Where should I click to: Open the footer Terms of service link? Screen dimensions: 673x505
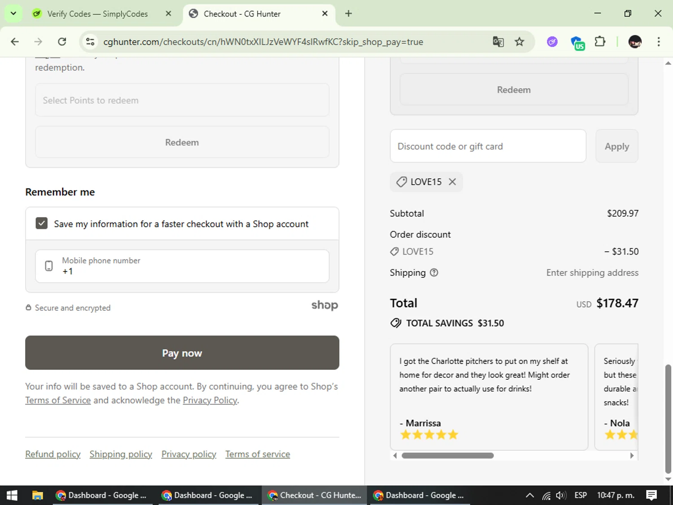click(x=258, y=454)
